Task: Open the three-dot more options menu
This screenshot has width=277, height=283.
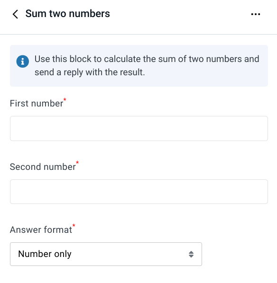Action: (x=256, y=14)
